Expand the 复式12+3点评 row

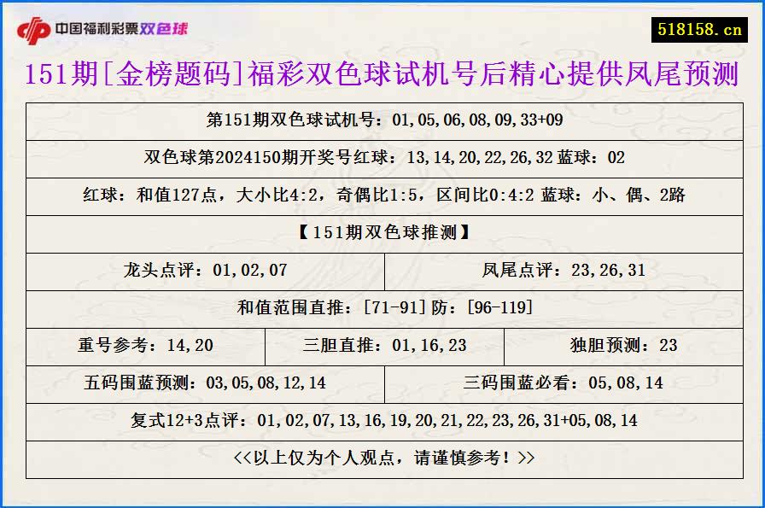(382, 419)
